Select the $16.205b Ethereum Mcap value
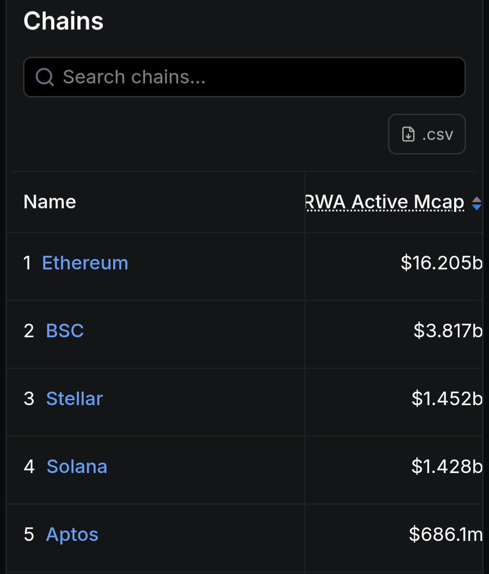489x574 pixels. click(442, 263)
